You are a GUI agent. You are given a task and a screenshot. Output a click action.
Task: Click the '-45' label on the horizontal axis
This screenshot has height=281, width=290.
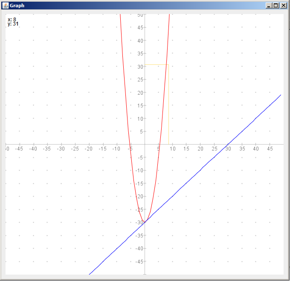coord(19,149)
